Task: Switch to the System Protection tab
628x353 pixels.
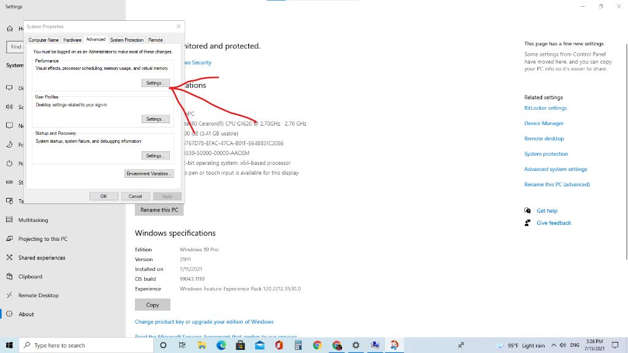Action: pos(126,40)
